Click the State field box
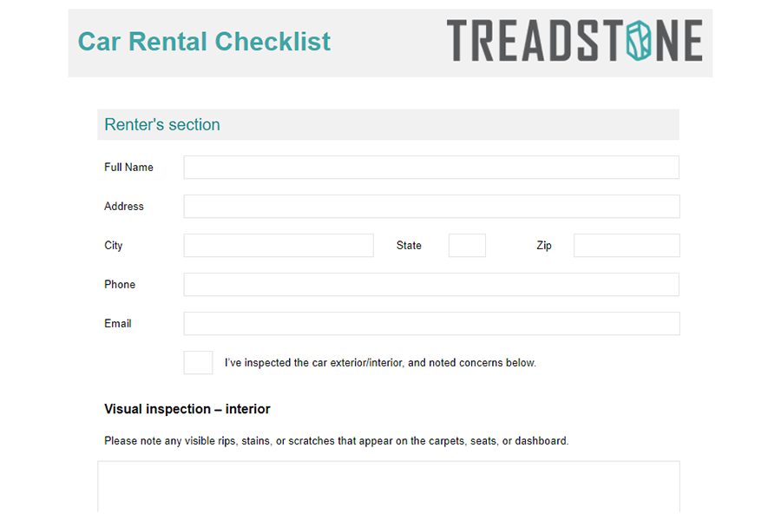Viewport: 781px width, 521px height. coord(467,245)
